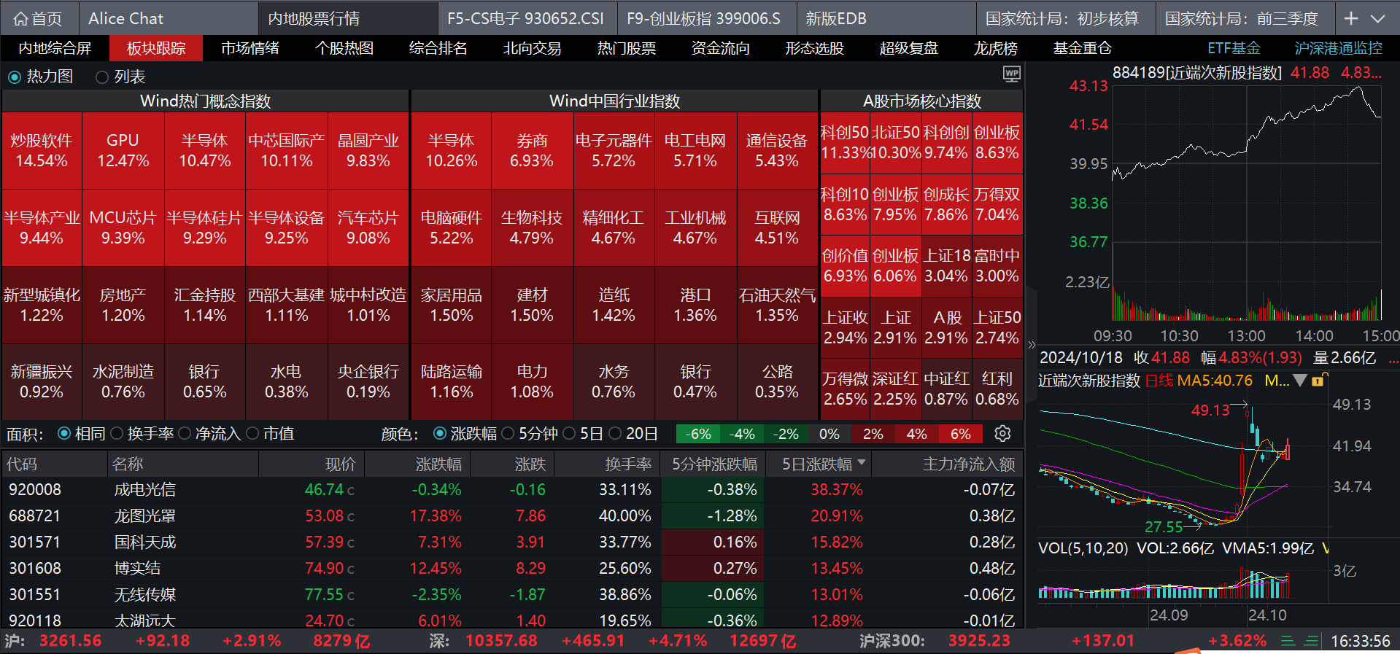Open the 沪深港通监控 link

pyautogui.click(x=1338, y=48)
